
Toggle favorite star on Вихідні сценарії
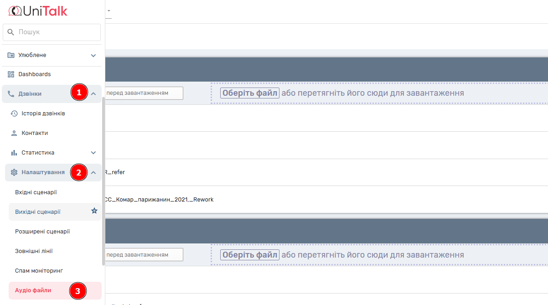(94, 211)
